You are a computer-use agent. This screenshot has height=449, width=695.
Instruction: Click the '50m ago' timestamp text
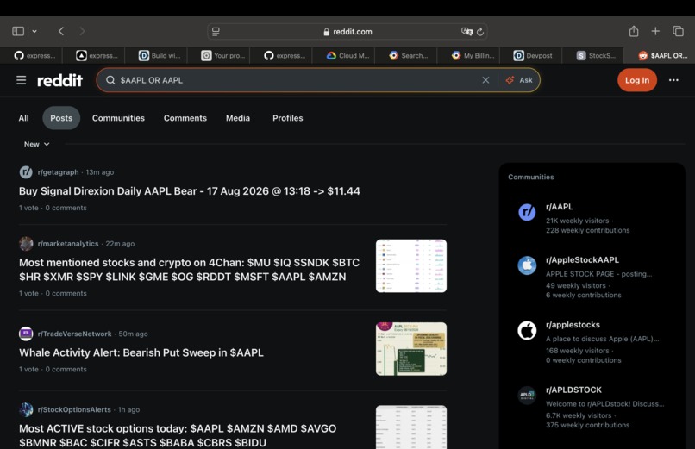[x=133, y=334]
